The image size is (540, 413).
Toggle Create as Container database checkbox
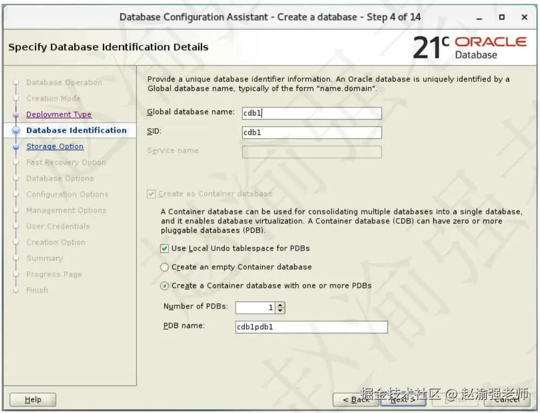[151, 194]
